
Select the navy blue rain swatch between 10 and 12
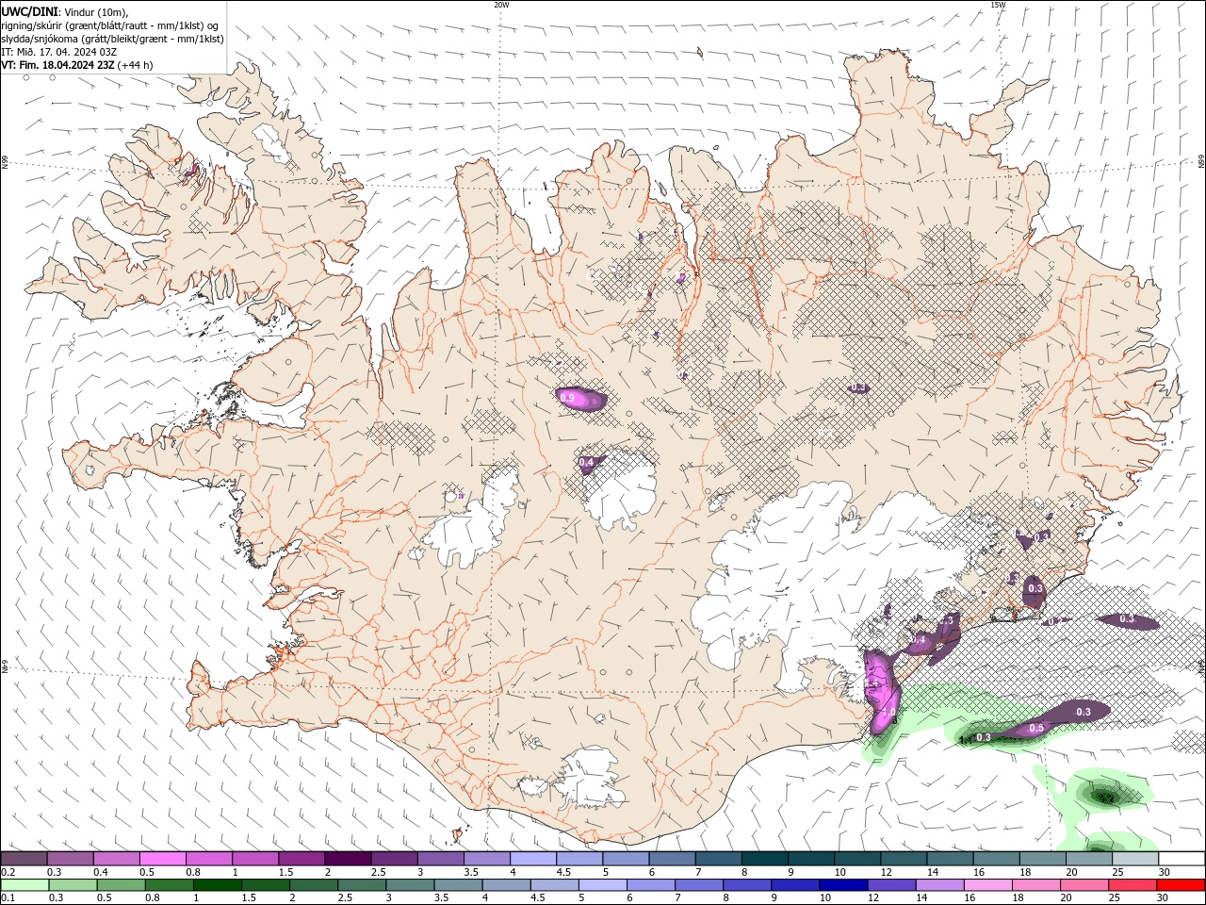tap(843, 885)
